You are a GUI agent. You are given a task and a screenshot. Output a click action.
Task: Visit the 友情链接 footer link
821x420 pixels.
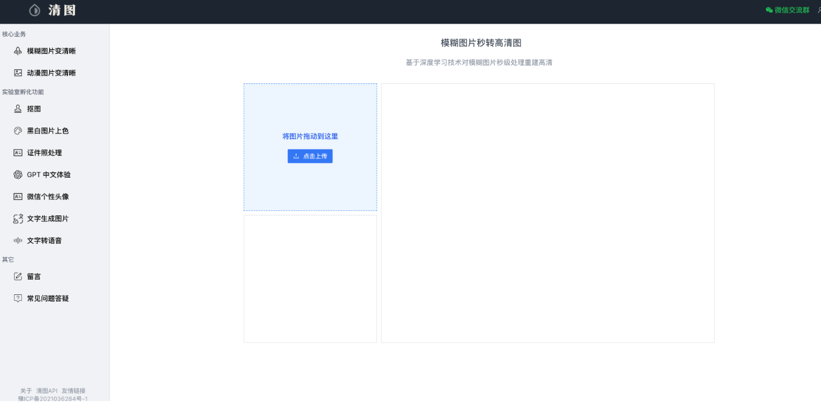coord(74,390)
